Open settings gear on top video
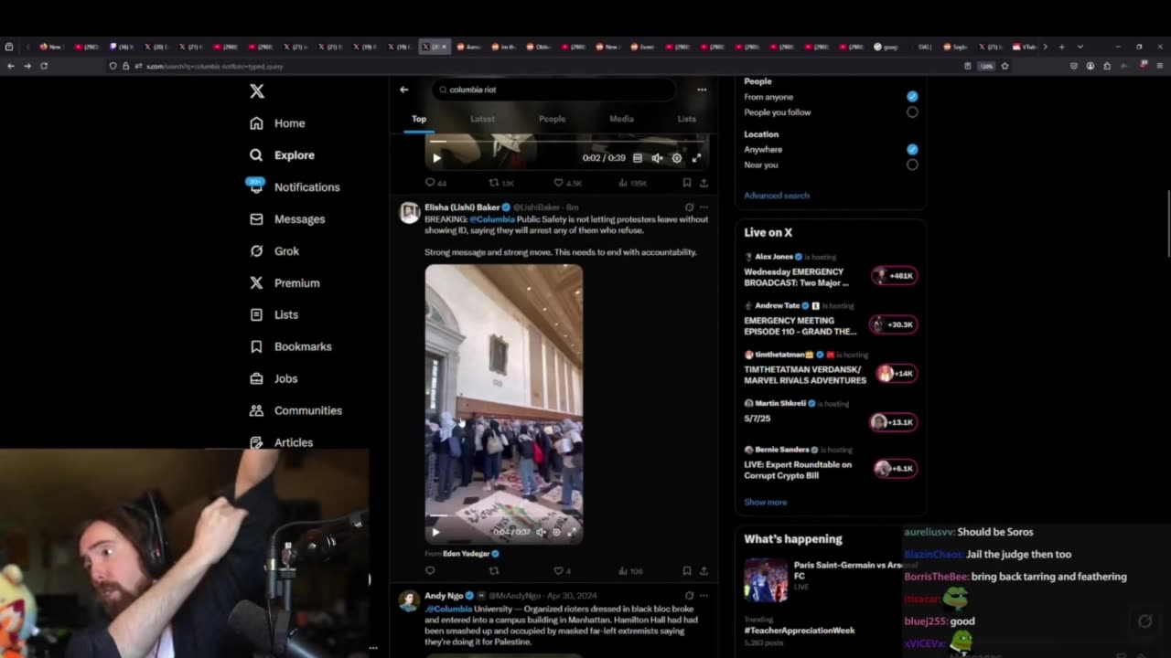The image size is (1171, 658). coord(677,158)
